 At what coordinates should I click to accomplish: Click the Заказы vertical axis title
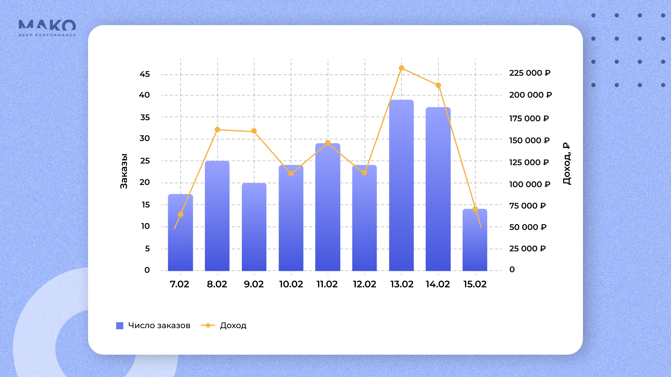click(124, 171)
